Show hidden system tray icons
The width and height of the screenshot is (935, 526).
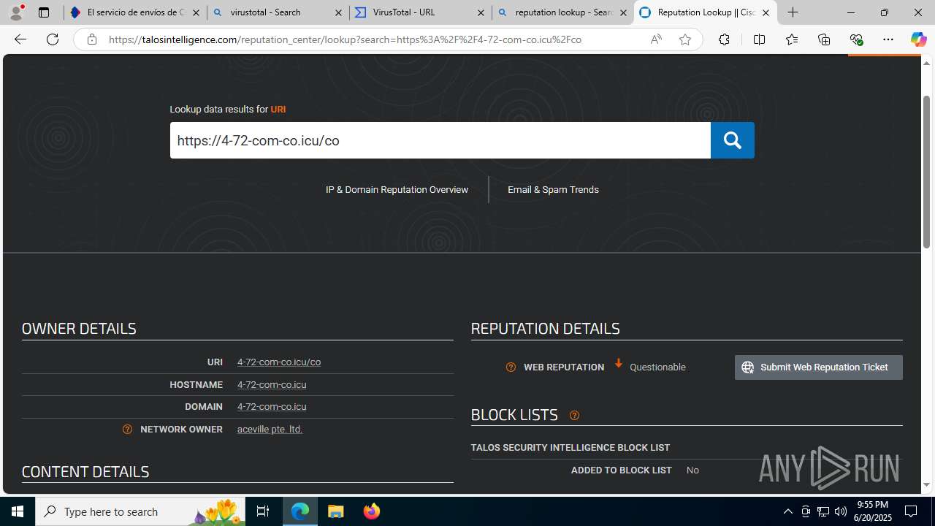pyautogui.click(x=787, y=511)
